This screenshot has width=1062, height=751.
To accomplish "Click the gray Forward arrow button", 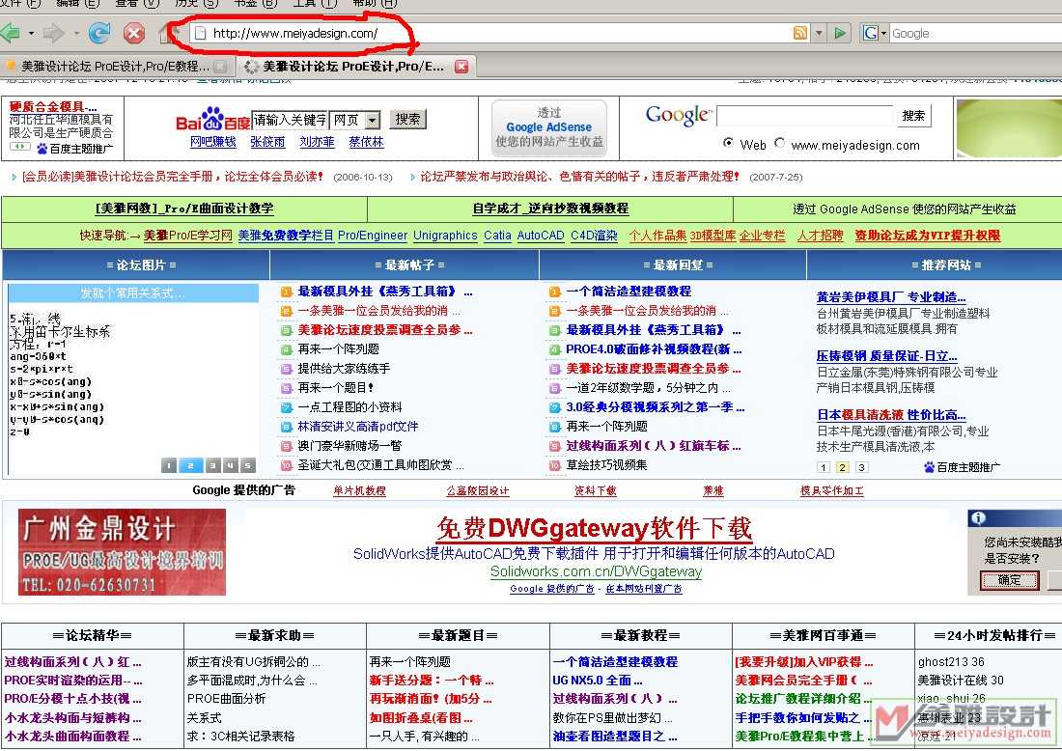I will pyautogui.click(x=53, y=32).
